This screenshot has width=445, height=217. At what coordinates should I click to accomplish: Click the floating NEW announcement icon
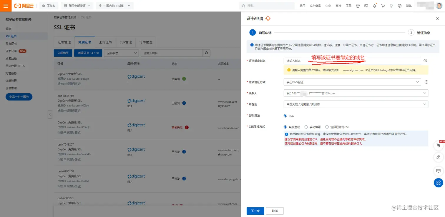[x=439, y=145]
